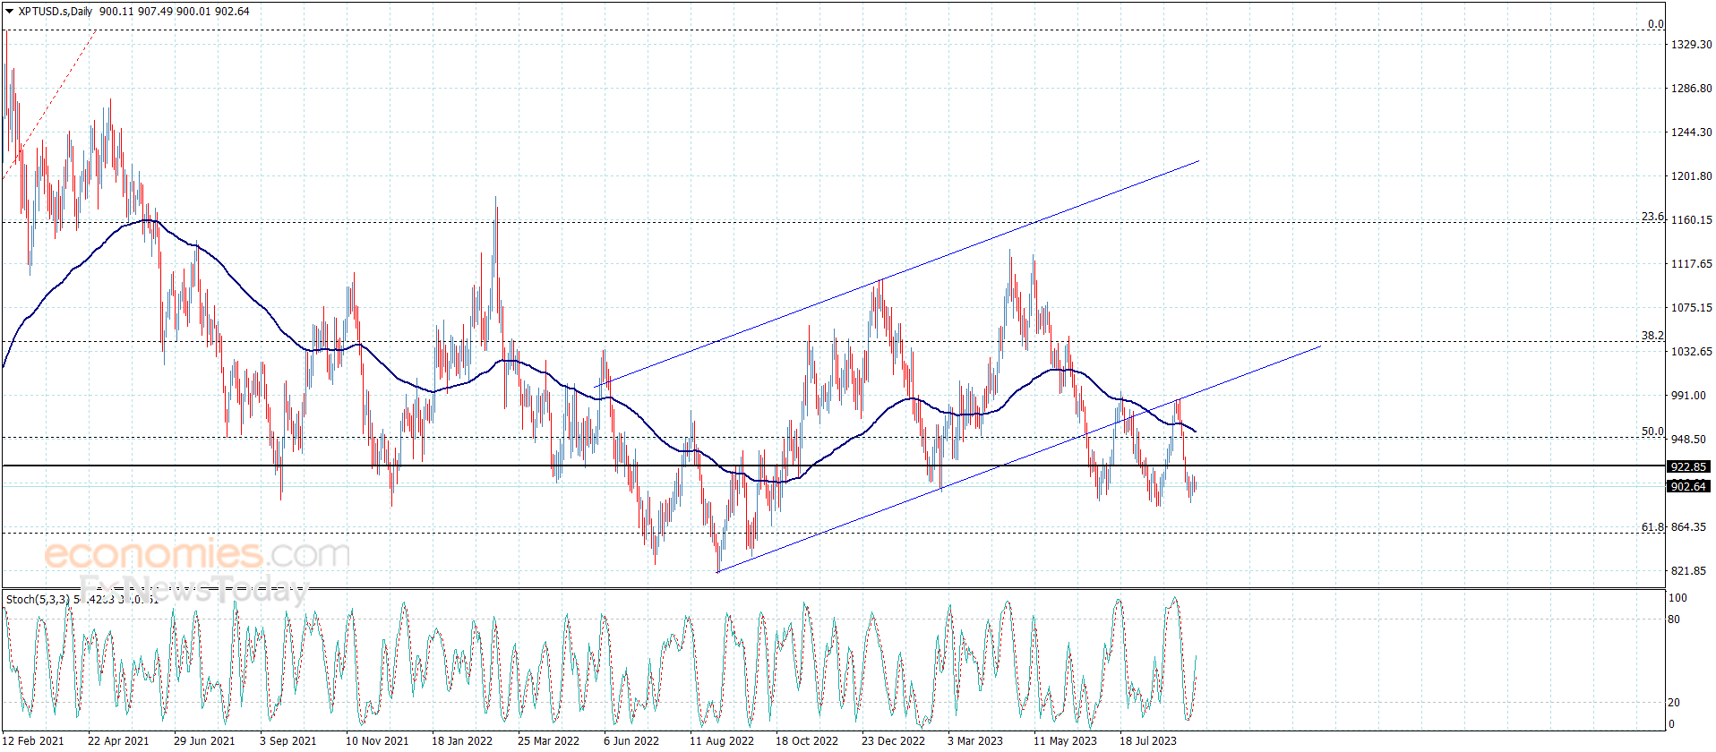
Task: Click the 922.85 horizontal line price tag
Action: pos(1688,467)
